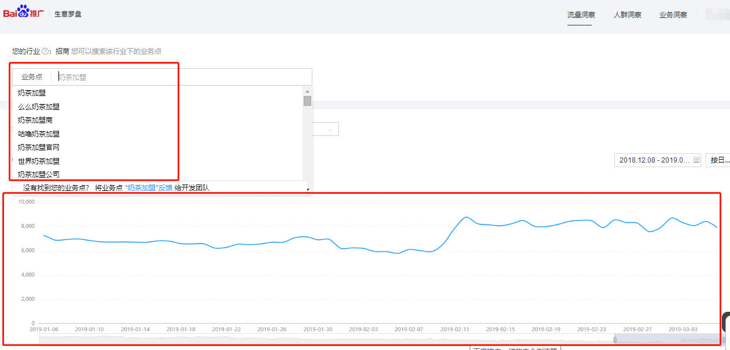
Task: Click the suggestion list scroll-up arrow
Action: (307, 91)
